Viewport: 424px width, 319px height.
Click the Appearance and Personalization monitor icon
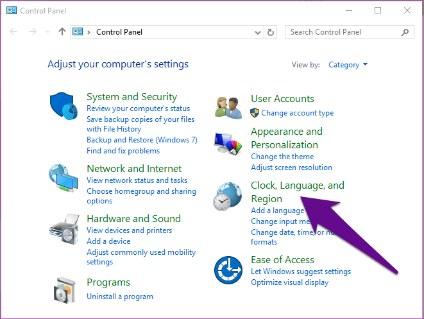click(x=228, y=144)
